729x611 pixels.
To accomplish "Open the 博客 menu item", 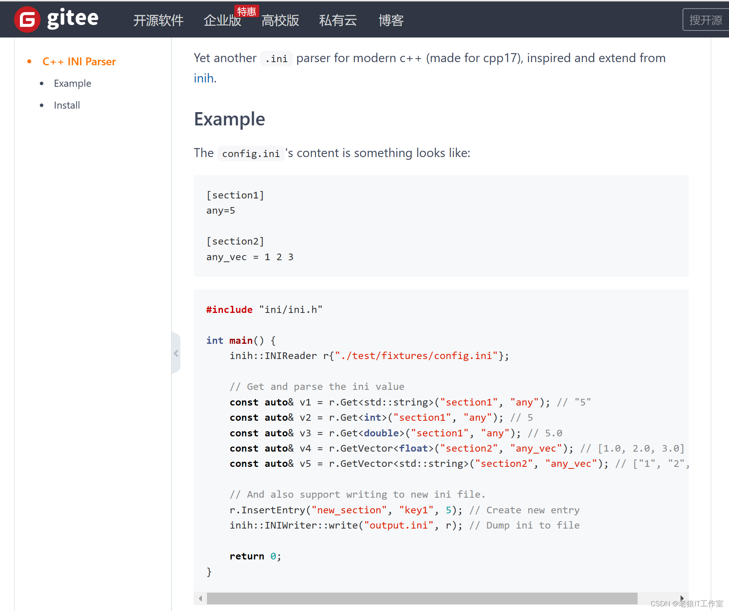I will (391, 20).
